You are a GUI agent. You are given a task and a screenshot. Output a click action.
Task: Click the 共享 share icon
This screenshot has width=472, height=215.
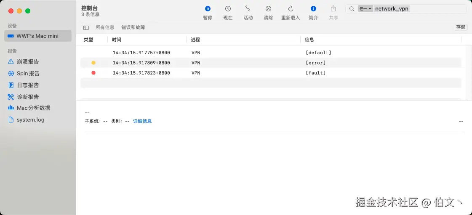point(333,8)
